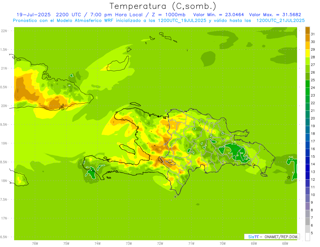Image resolution: width=320 pixels, height=247 pixels.
Task: Click the green scale segment between 24 and 25
Action: [x=307, y=84]
